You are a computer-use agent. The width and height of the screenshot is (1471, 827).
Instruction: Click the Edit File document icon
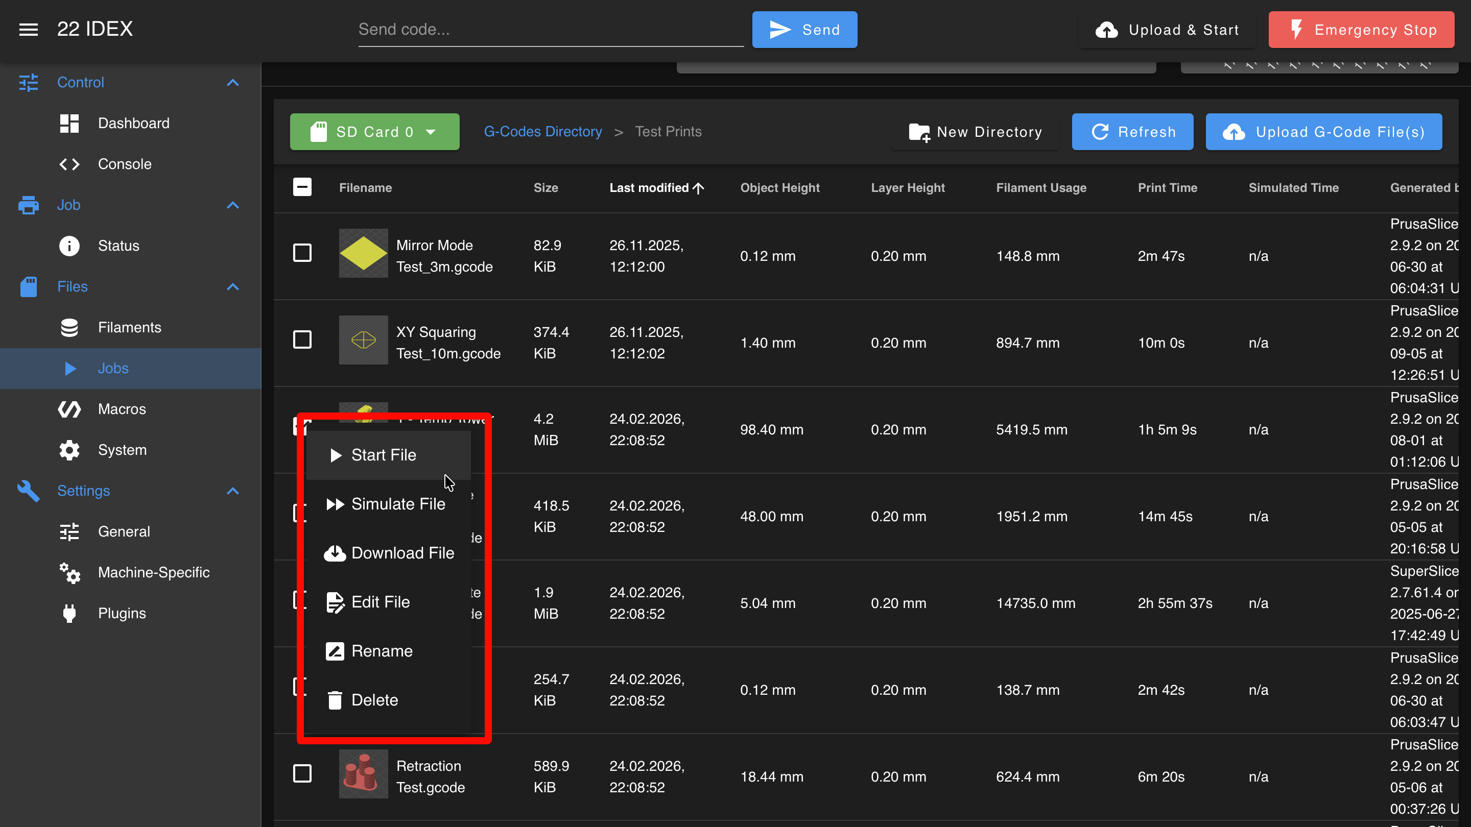click(335, 602)
